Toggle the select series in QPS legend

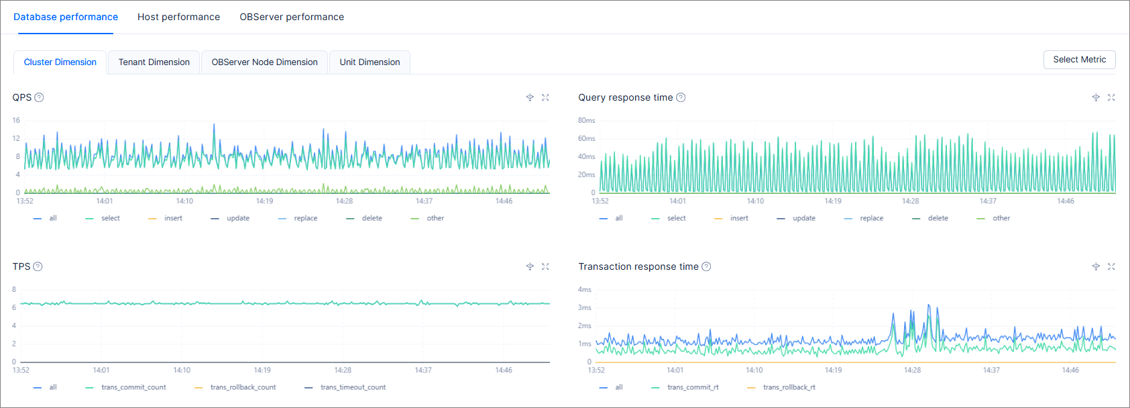(110, 218)
